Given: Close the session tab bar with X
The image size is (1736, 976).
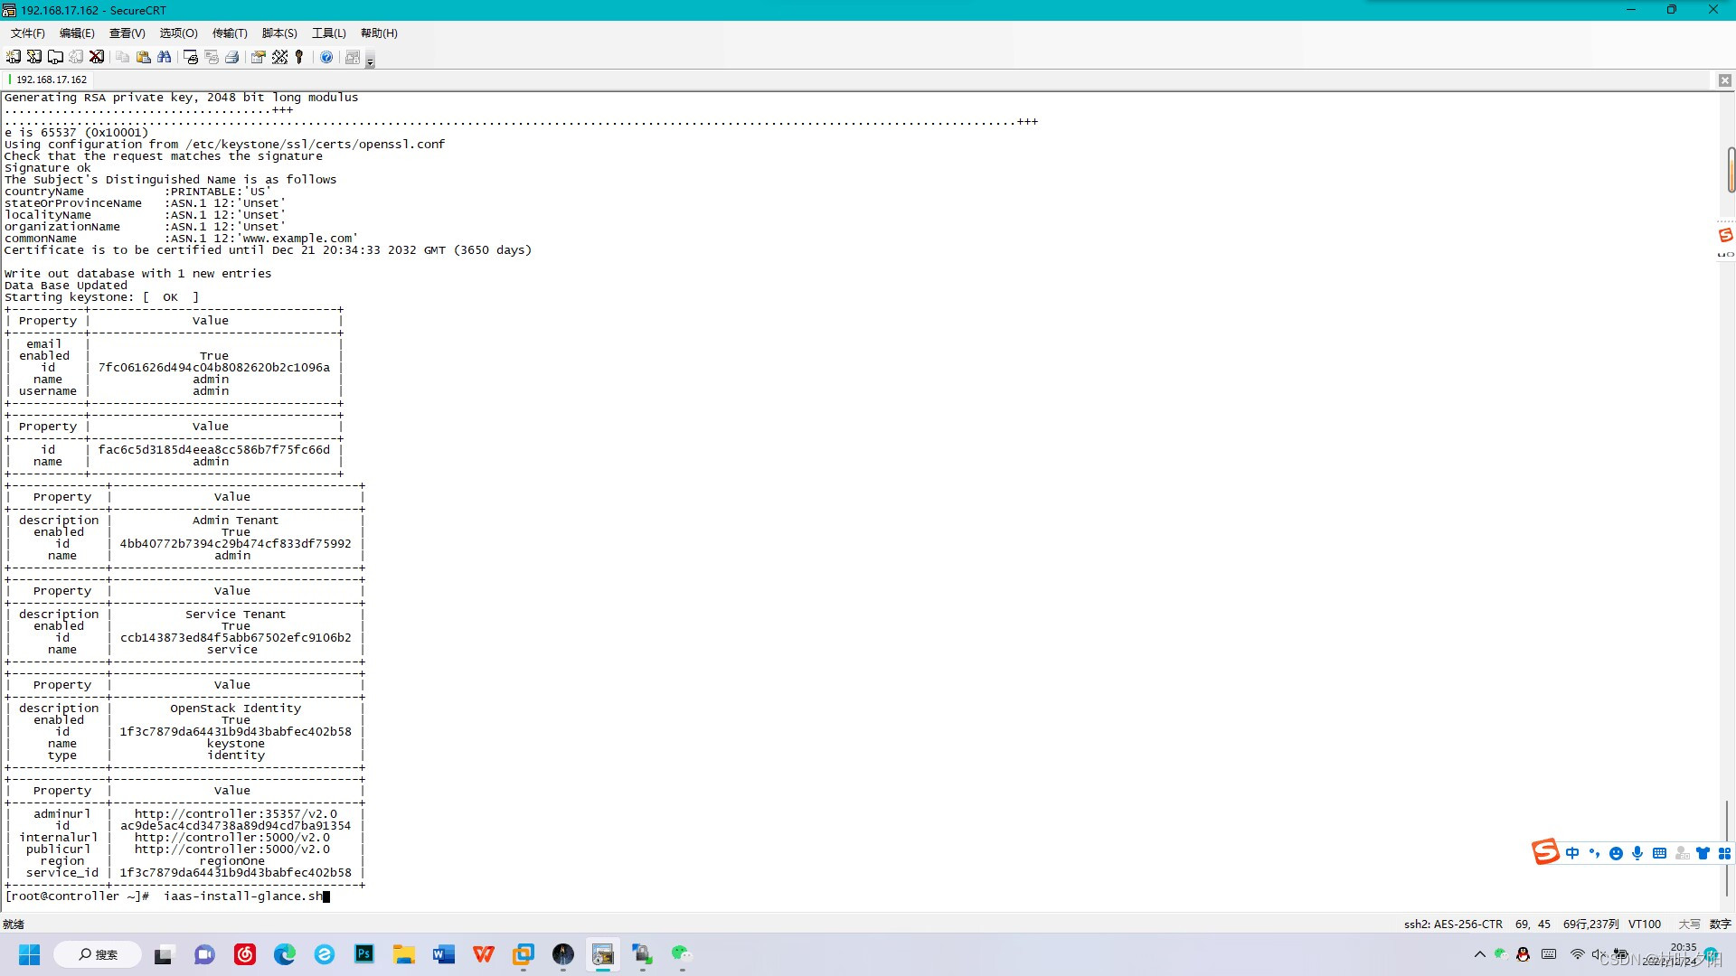Looking at the screenshot, I should (x=1725, y=80).
